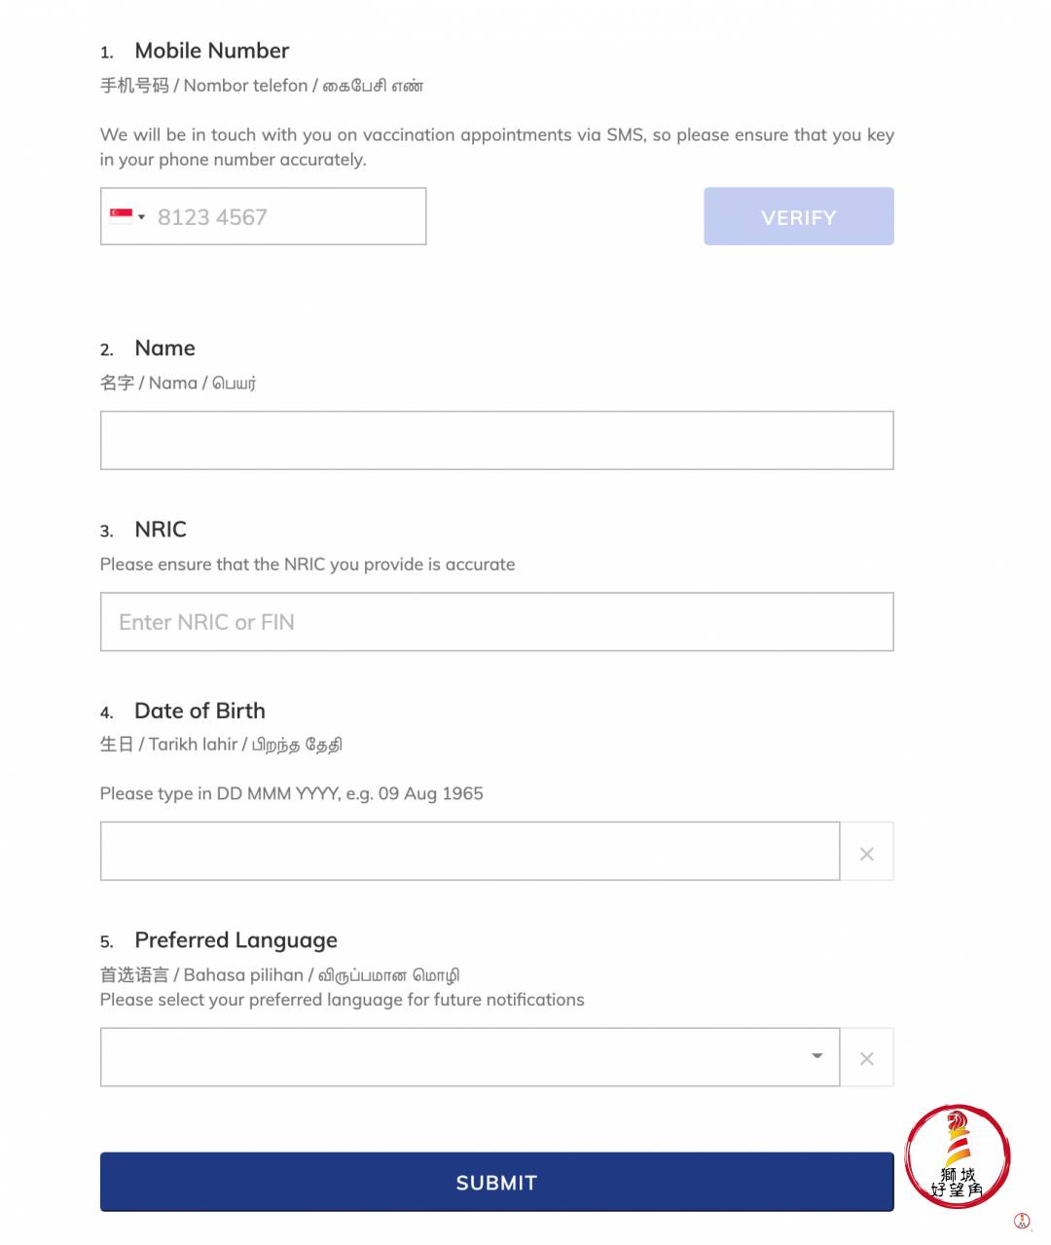Click the DD MMM YYYY format hint text
Screen dimensions: 1051x1245
(x=291, y=793)
